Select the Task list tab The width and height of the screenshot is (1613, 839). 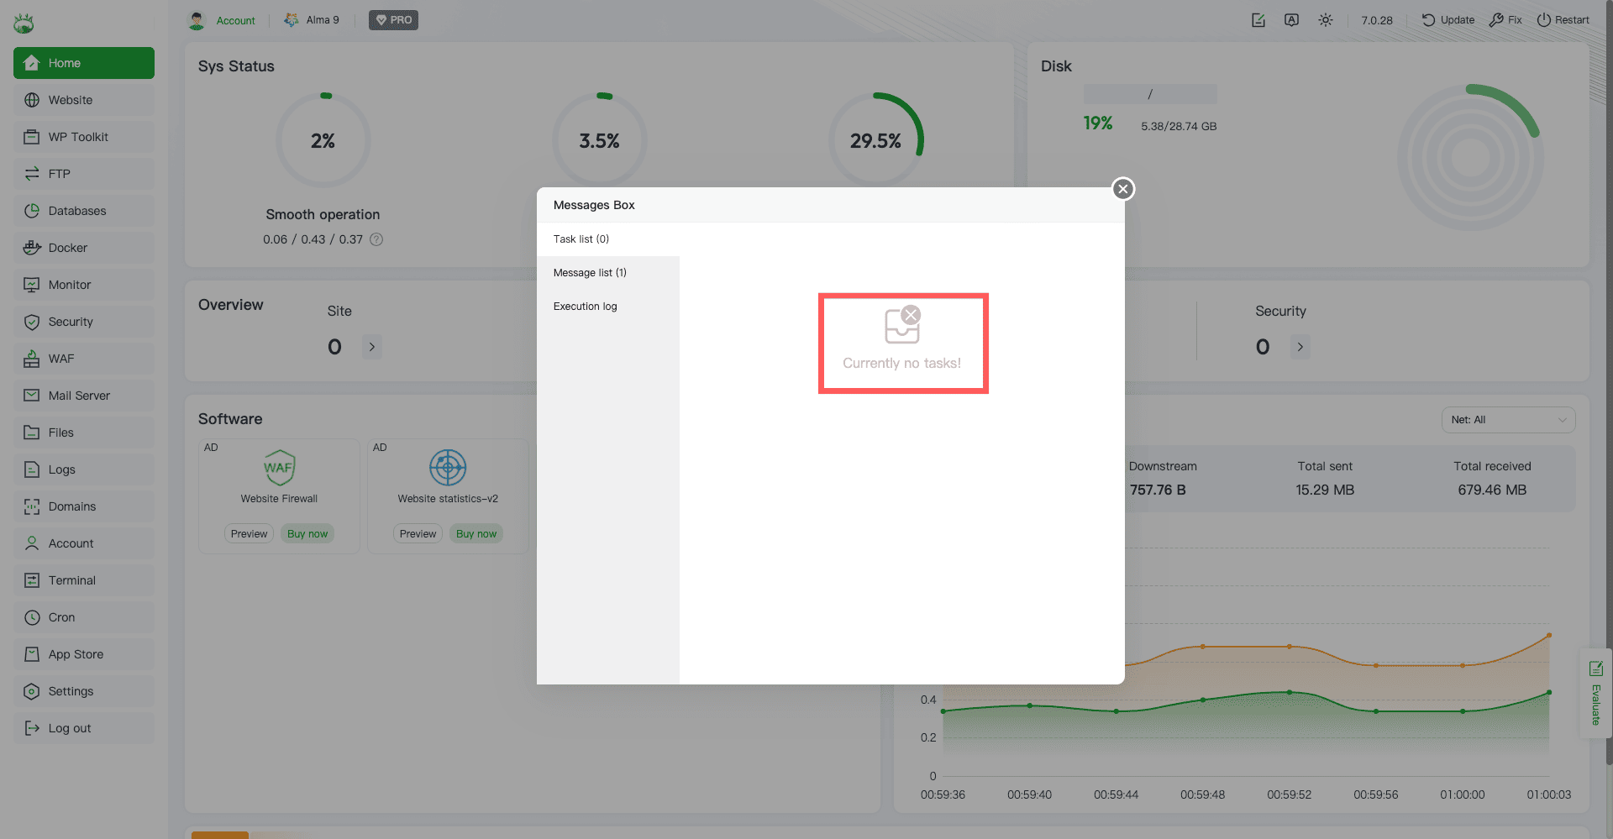[x=581, y=239]
